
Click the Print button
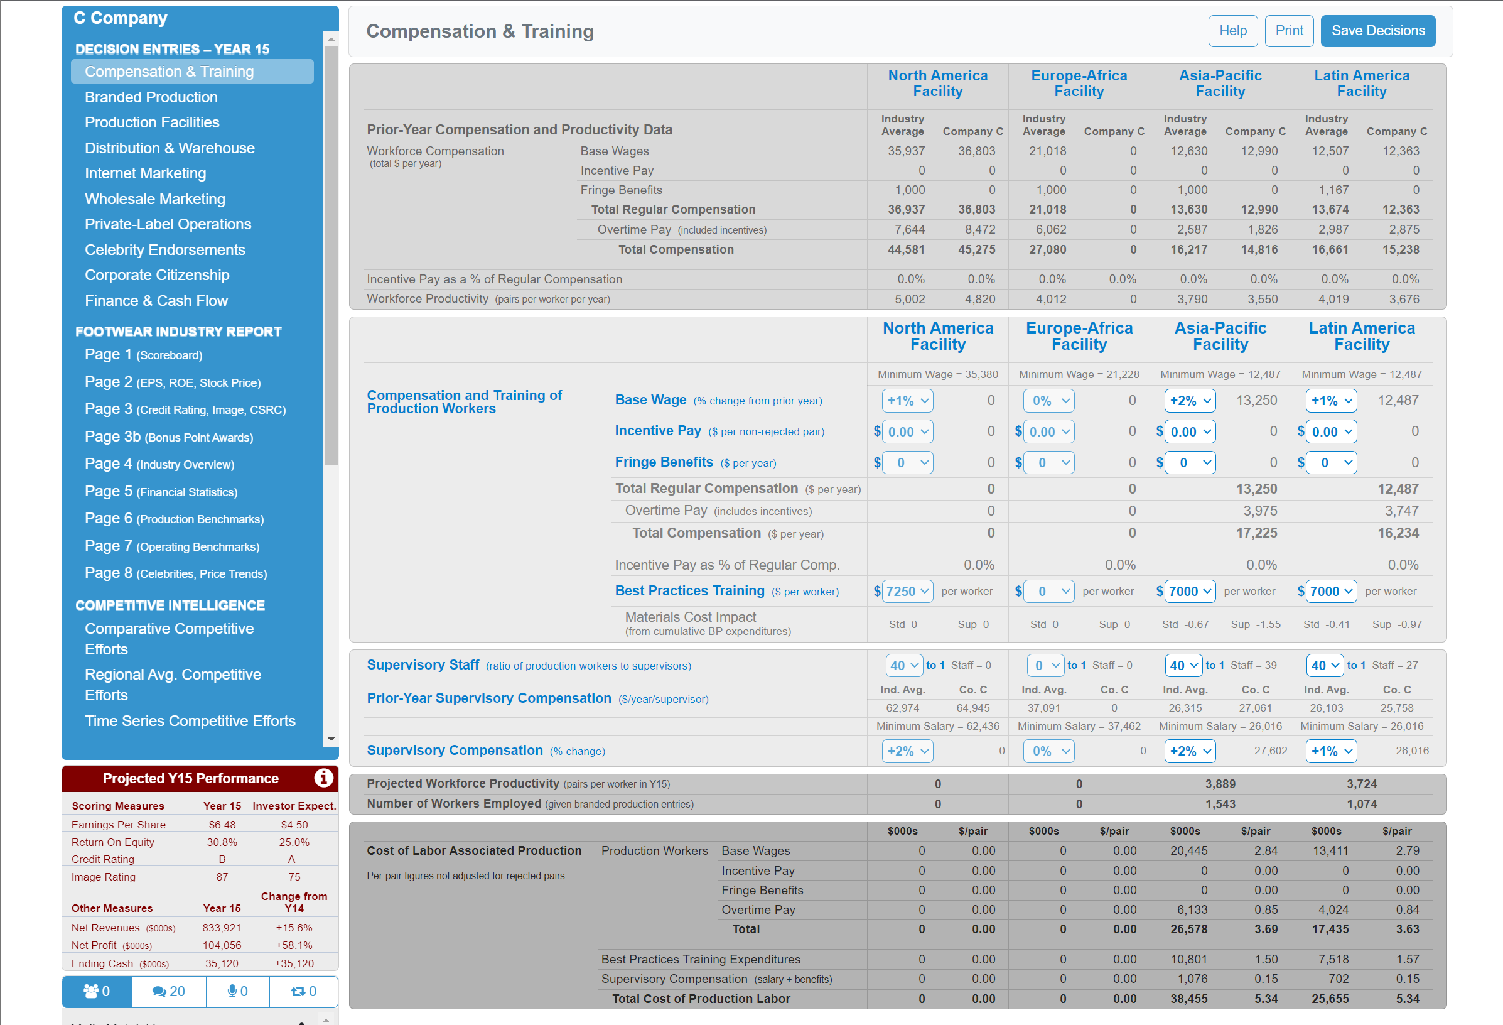tap(1289, 31)
